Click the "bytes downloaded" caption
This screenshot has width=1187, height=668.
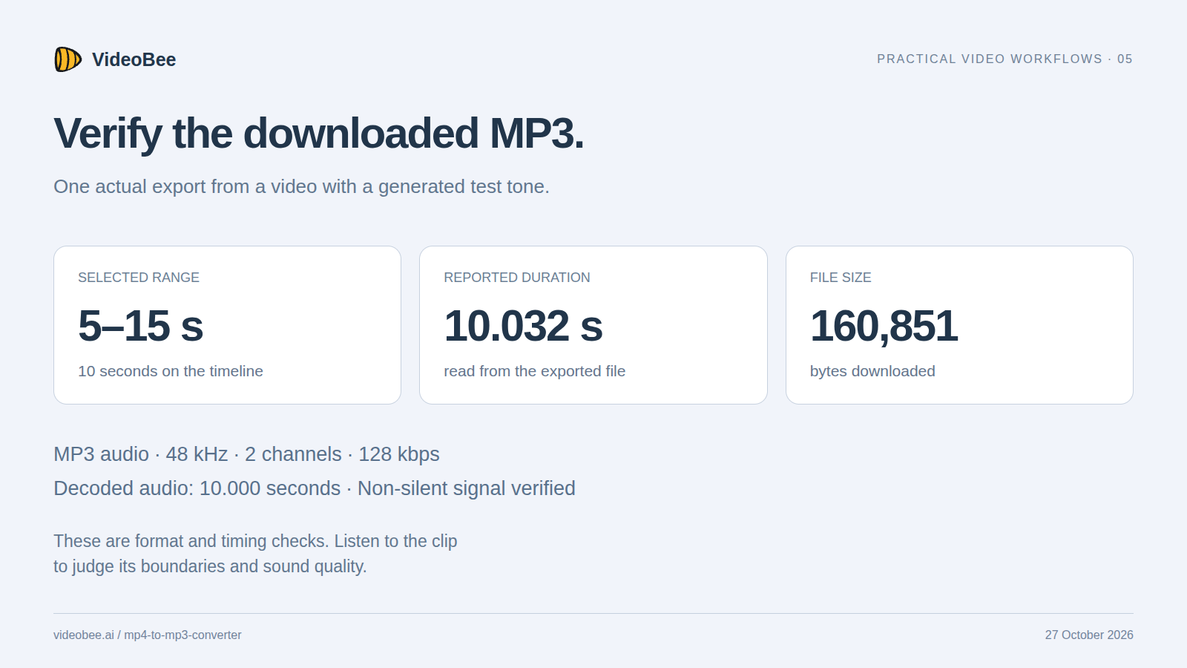[872, 371]
